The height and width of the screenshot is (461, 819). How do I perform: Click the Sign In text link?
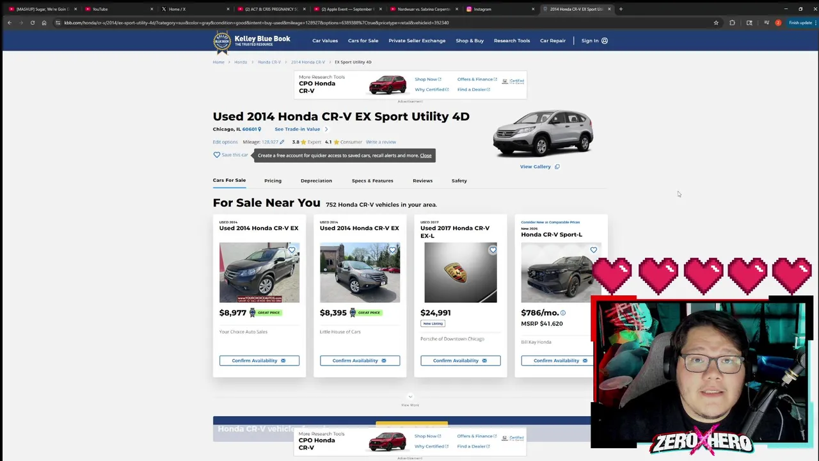[x=590, y=40]
